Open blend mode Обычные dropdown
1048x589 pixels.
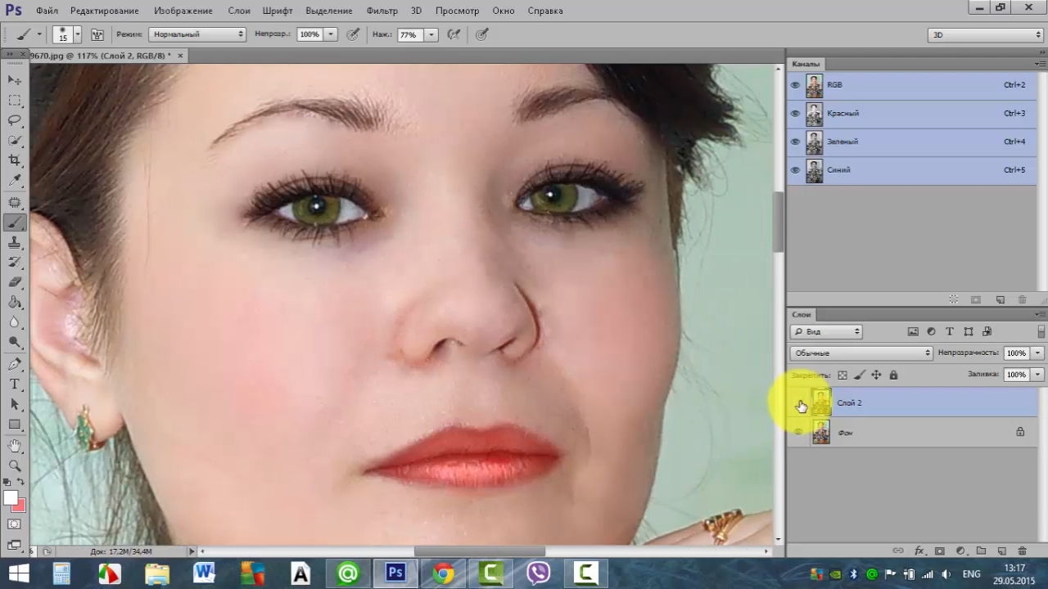point(861,353)
